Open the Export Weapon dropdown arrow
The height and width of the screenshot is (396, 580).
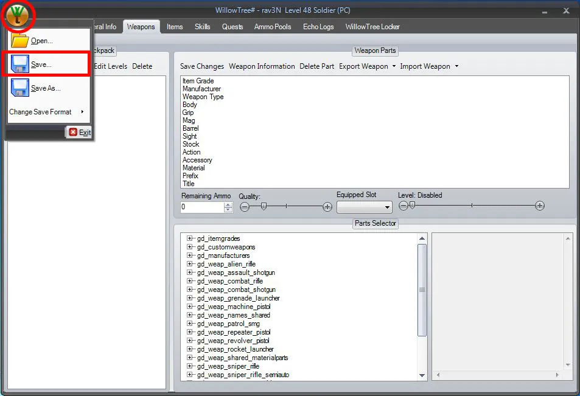click(x=394, y=66)
